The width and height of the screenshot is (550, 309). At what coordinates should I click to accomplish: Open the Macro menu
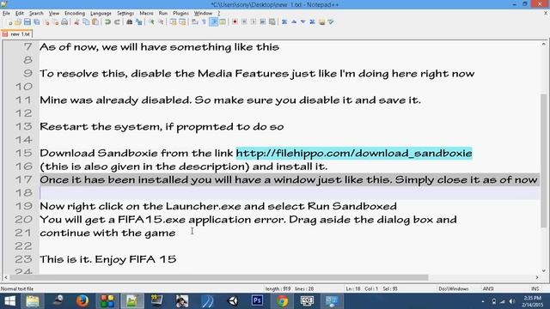[146, 14]
